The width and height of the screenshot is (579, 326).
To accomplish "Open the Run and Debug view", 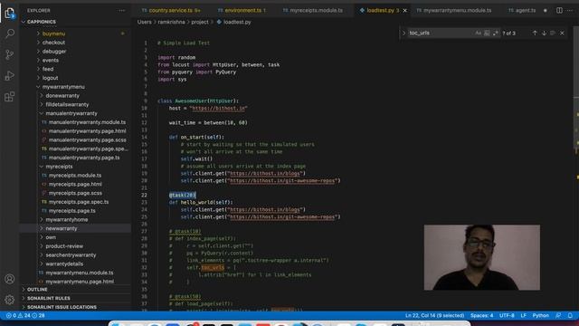I will (10, 75).
